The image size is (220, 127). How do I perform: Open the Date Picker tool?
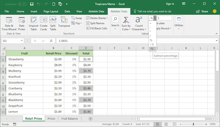coord(22,24)
